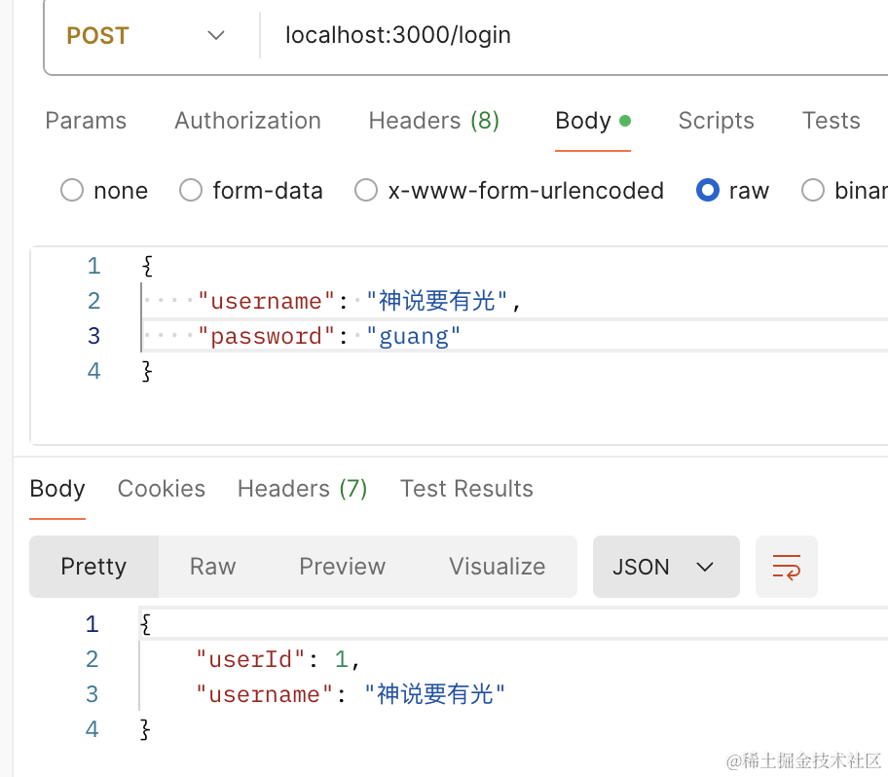Expand the JSON response format dropdown

(665, 567)
